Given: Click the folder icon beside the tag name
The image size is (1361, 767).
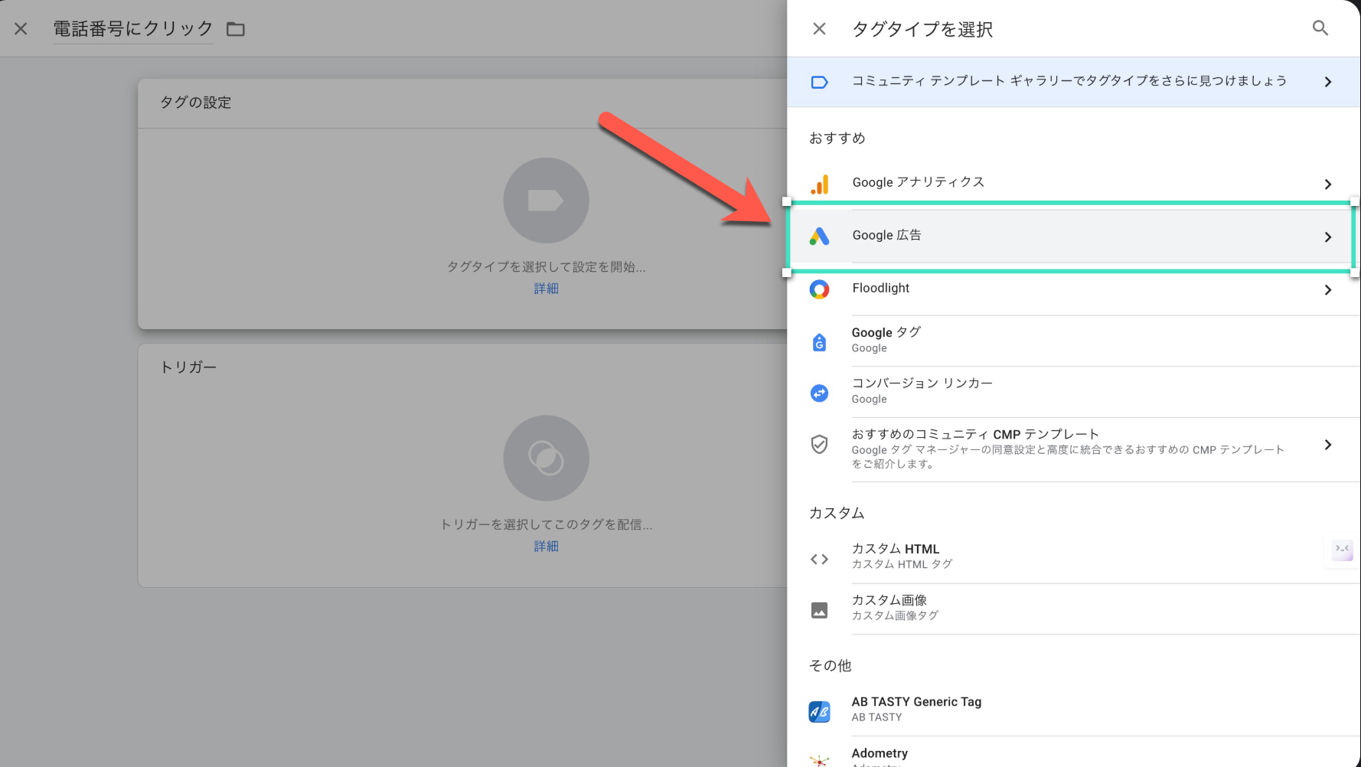Looking at the screenshot, I should coord(236,29).
